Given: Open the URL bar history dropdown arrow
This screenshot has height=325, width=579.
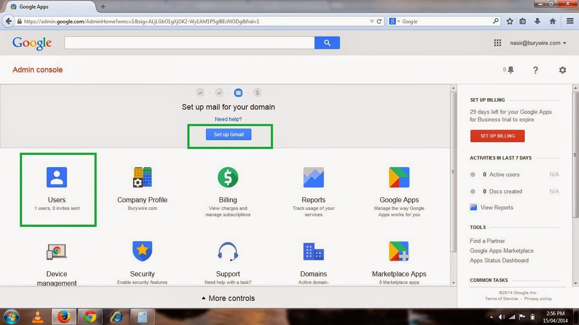Looking at the screenshot, I should [x=372, y=21].
